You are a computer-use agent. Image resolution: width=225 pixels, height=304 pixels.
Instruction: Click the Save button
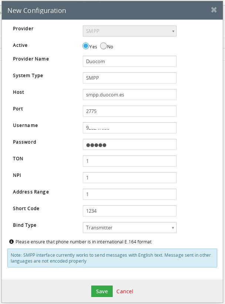[102, 291]
